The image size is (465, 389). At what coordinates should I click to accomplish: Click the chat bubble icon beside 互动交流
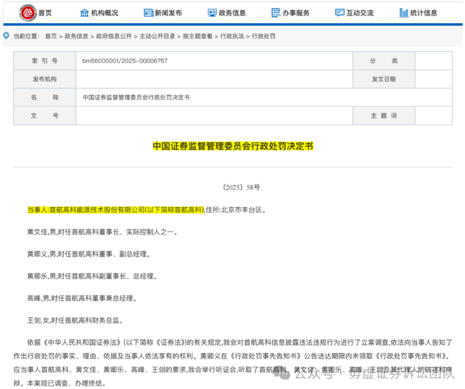[339, 13]
